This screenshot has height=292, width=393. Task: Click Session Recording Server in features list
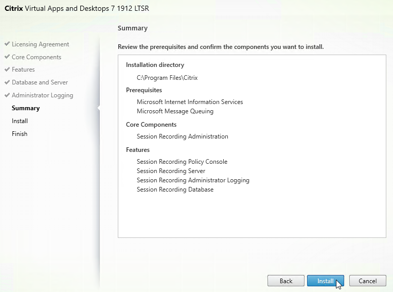coord(171,171)
